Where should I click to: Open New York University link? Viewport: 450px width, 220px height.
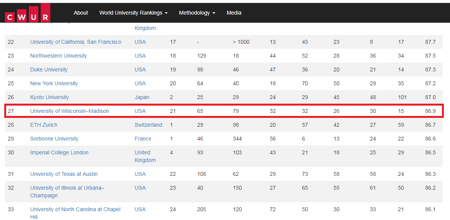click(54, 83)
